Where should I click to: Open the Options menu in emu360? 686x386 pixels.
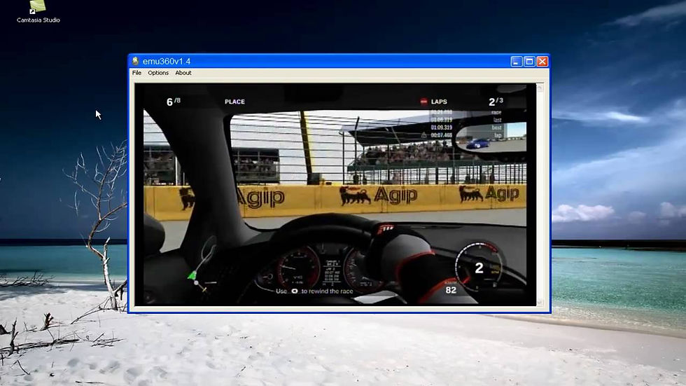click(158, 73)
